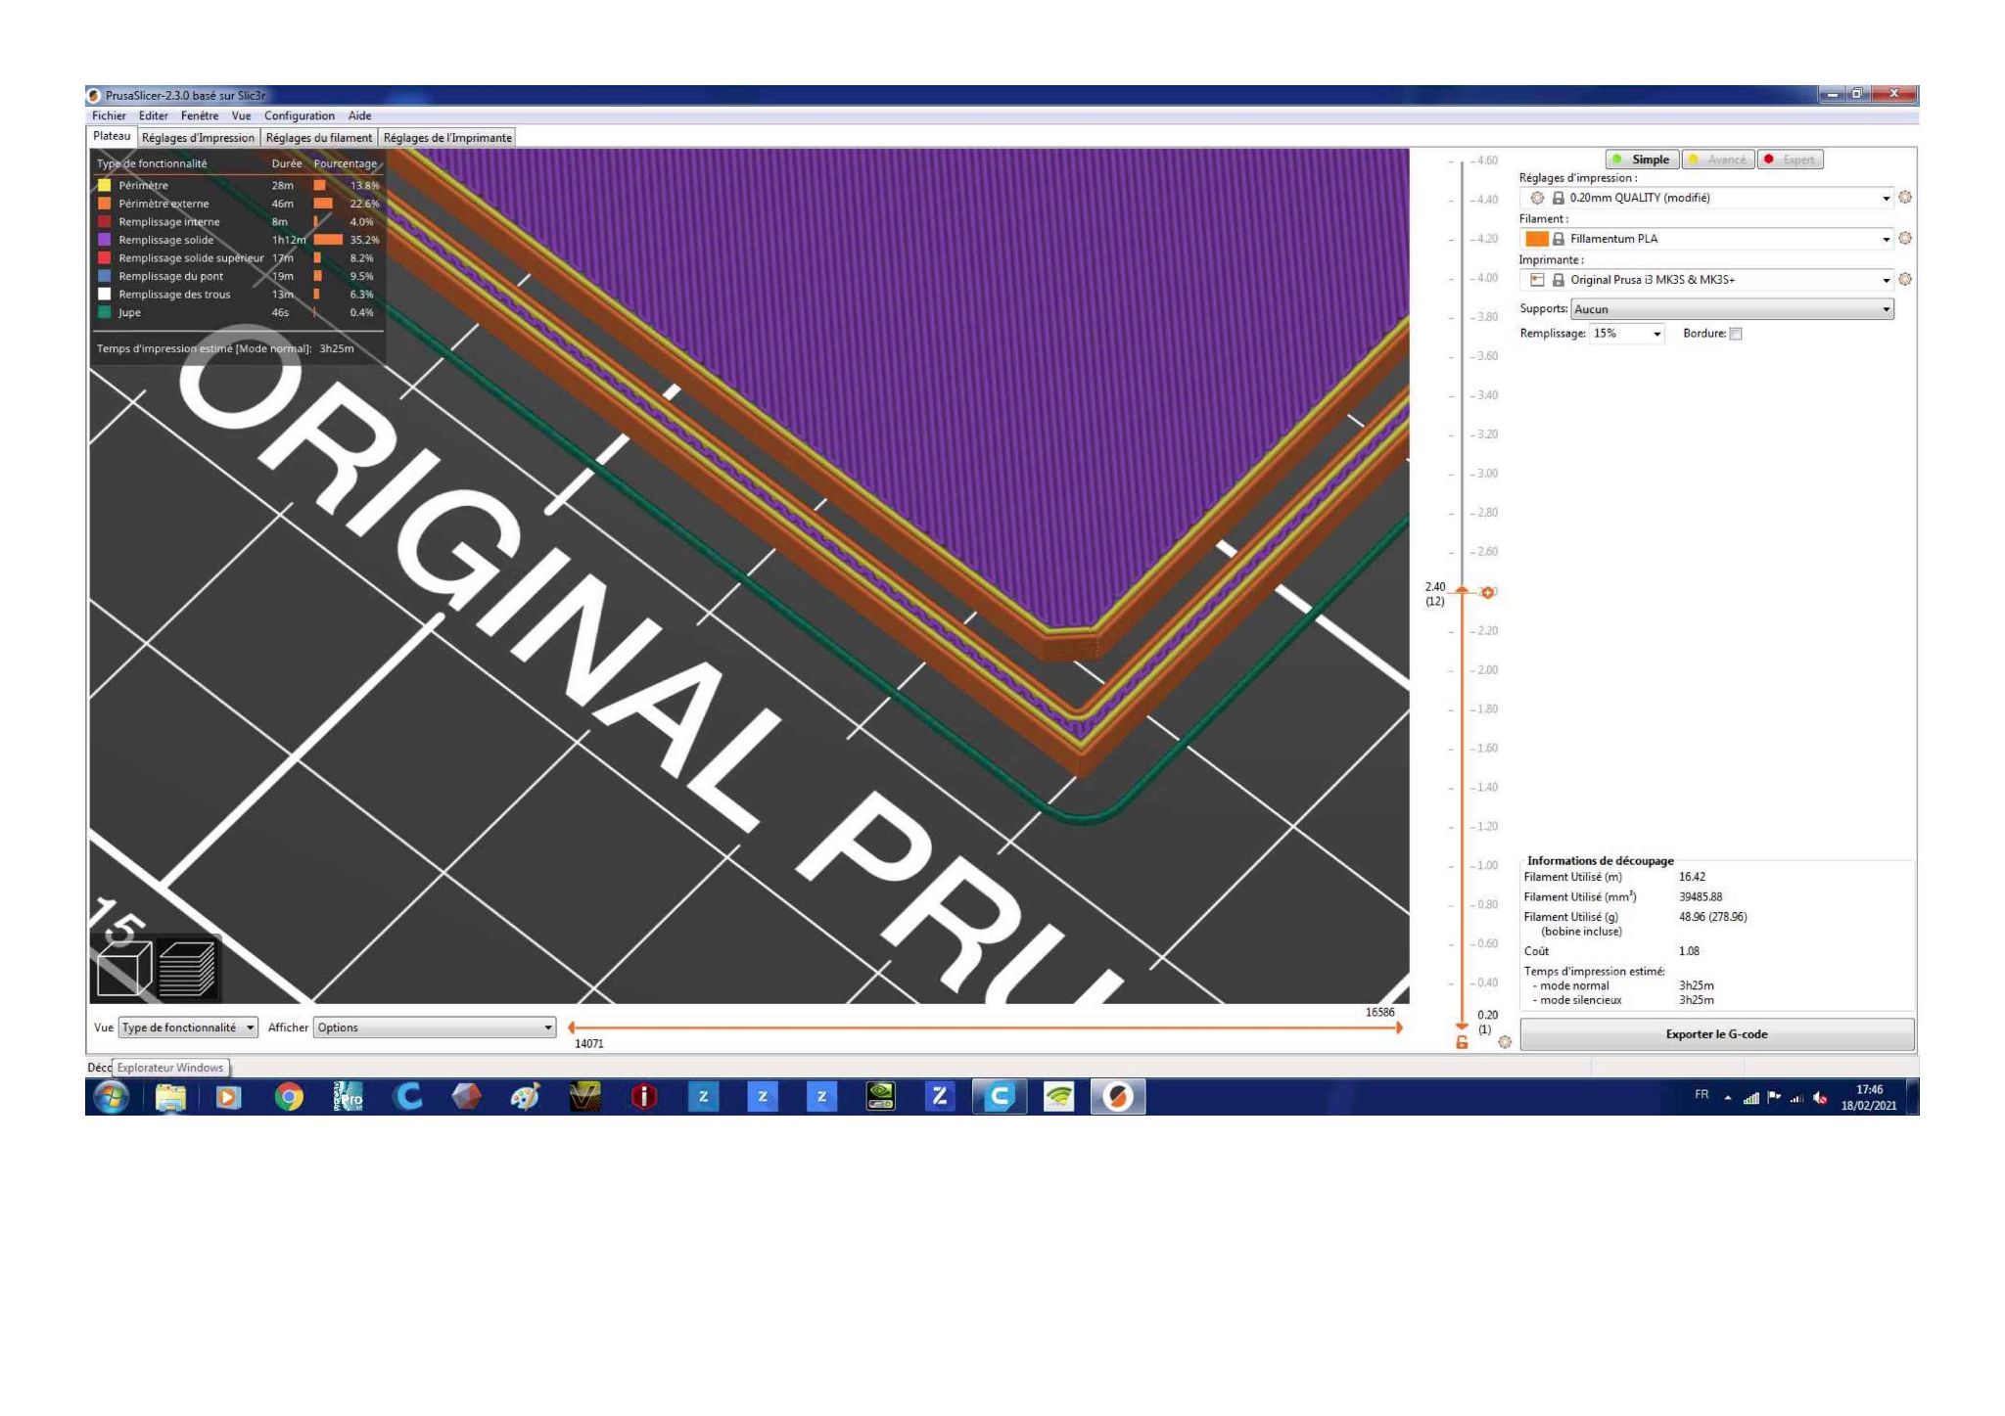Click the FR language indicator
This screenshot has width=2005, height=1416.
(x=1702, y=1095)
